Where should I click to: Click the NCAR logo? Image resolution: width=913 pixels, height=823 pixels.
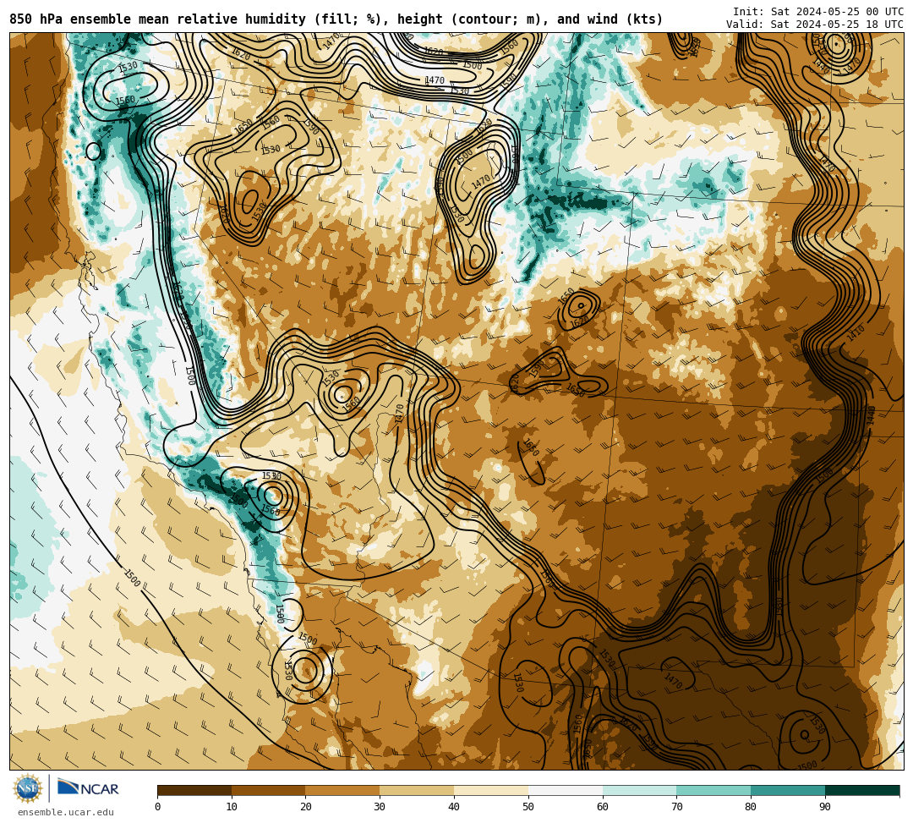pos(88,788)
